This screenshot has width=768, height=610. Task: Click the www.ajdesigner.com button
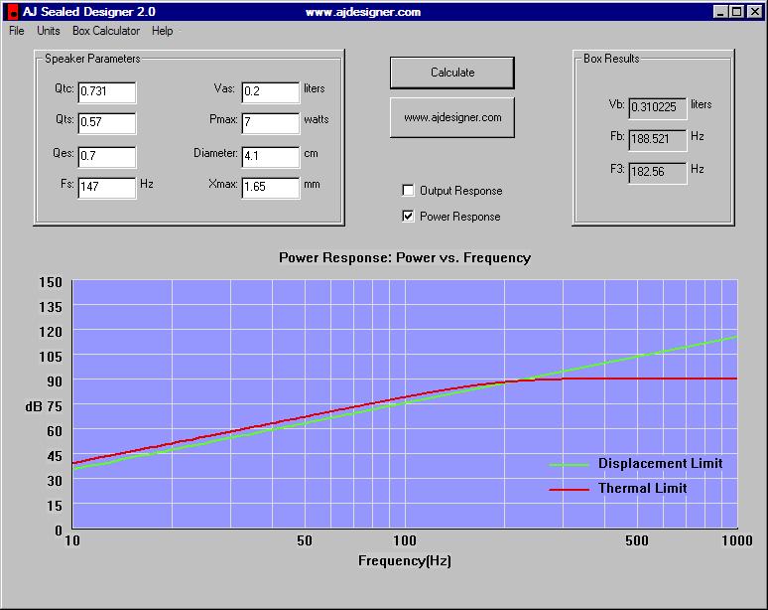(452, 117)
